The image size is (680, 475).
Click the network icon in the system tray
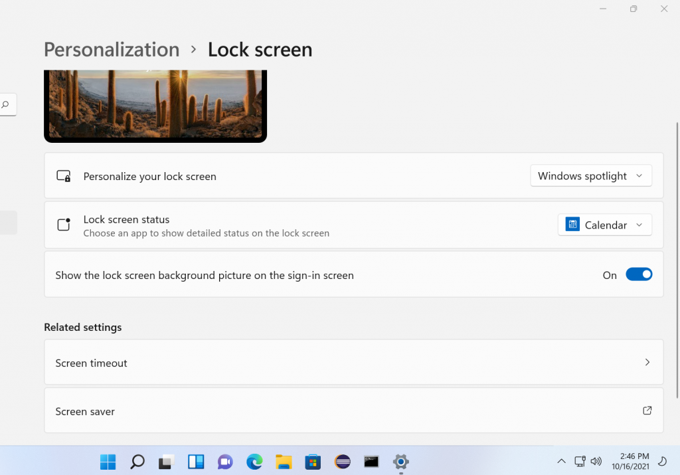tap(580, 461)
